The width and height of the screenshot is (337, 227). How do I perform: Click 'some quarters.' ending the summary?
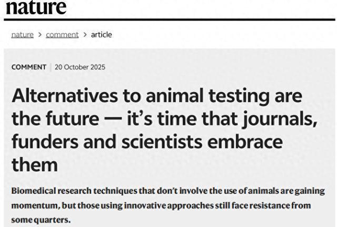coord(41,219)
